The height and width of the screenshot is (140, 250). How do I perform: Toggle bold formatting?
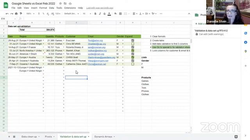95,14
